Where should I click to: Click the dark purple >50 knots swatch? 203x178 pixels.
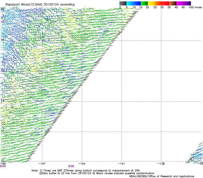[190, 3]
